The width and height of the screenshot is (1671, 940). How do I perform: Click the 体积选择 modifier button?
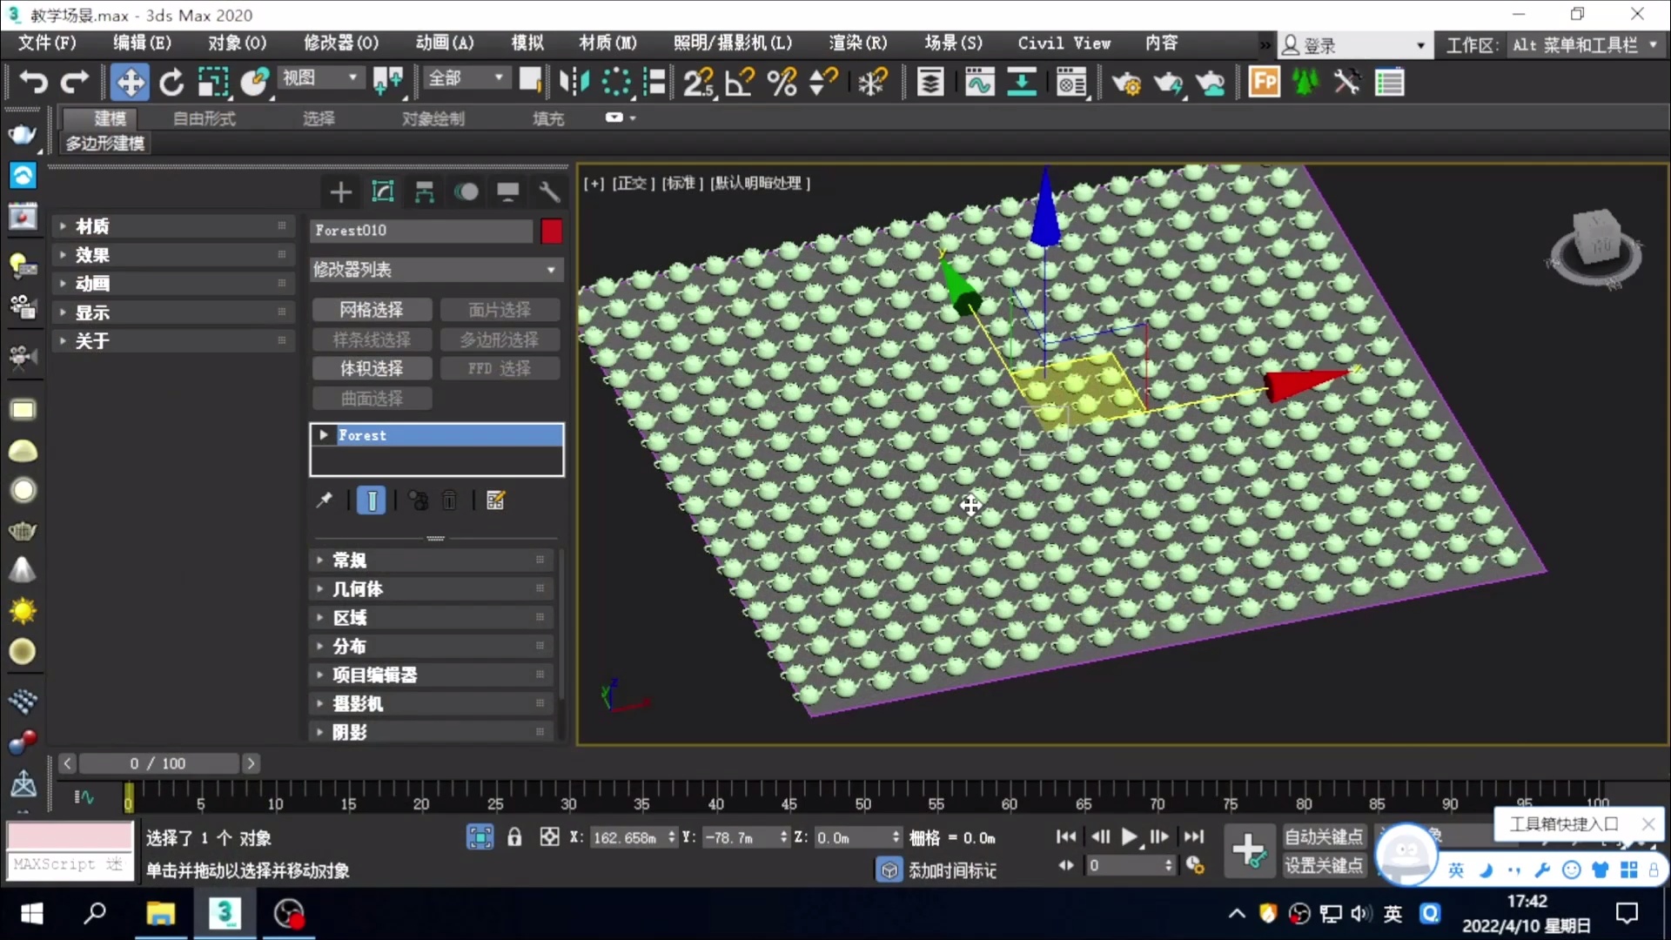[x=372, y=369]
